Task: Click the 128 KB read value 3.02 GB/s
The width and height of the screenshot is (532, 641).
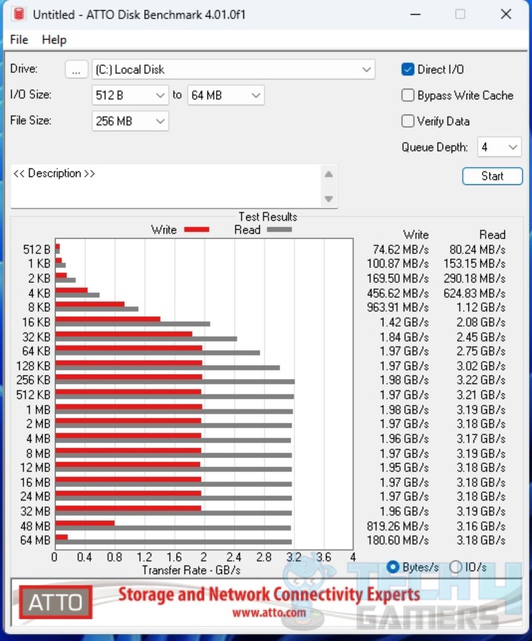Action: point(481,366)
